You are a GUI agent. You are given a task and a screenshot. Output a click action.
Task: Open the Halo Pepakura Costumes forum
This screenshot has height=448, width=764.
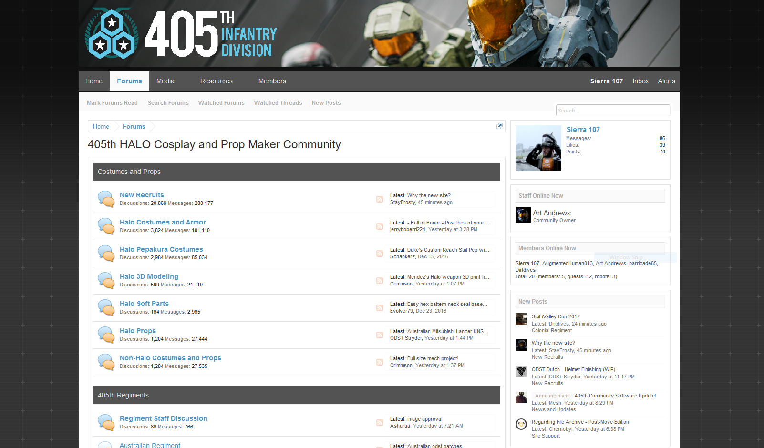(x=161, y=249)
